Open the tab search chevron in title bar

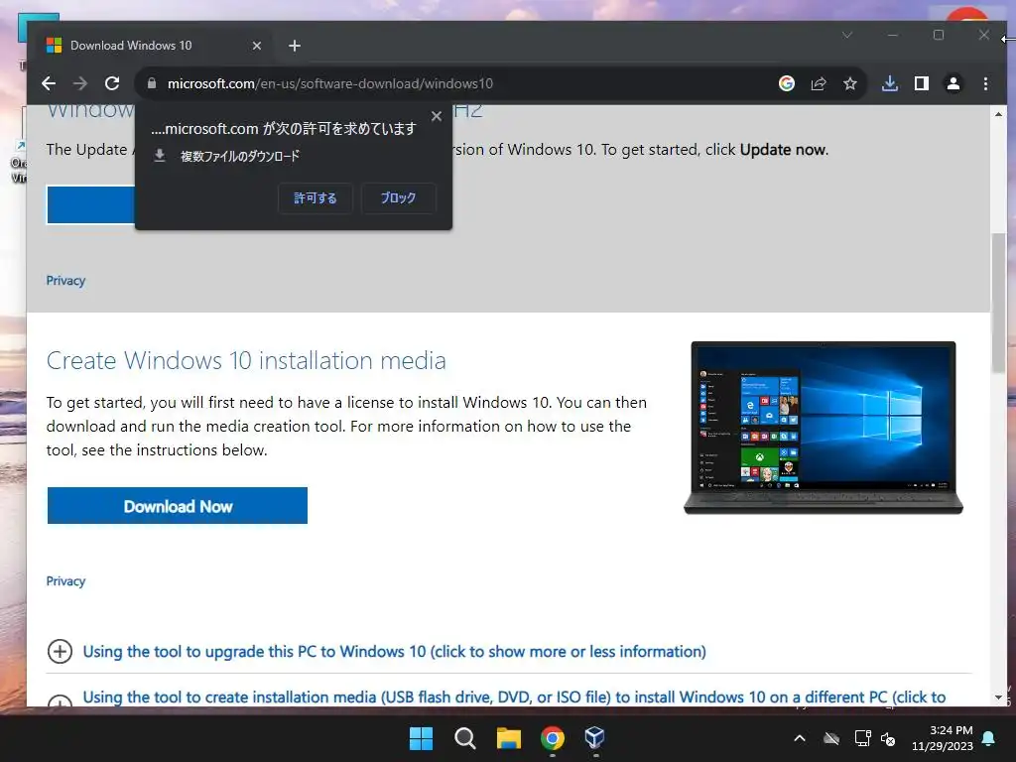(x=847, y=35)
